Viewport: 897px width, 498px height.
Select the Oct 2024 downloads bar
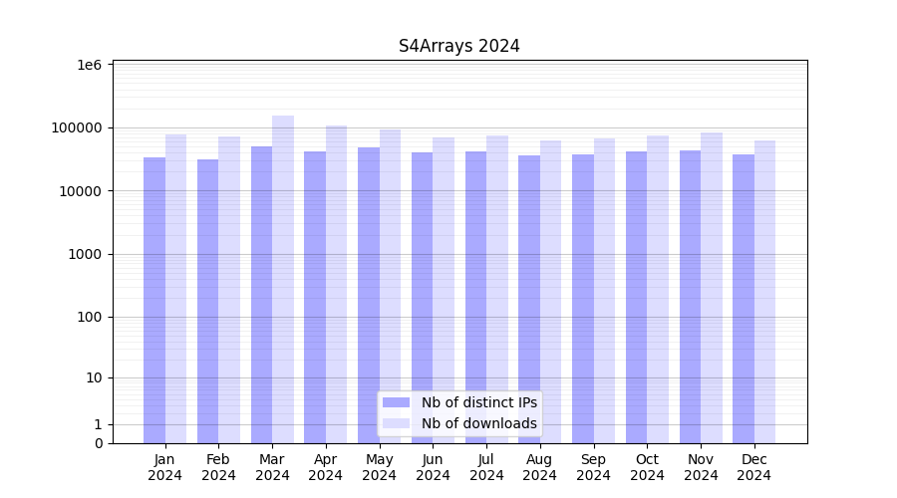tap(658, 289)
